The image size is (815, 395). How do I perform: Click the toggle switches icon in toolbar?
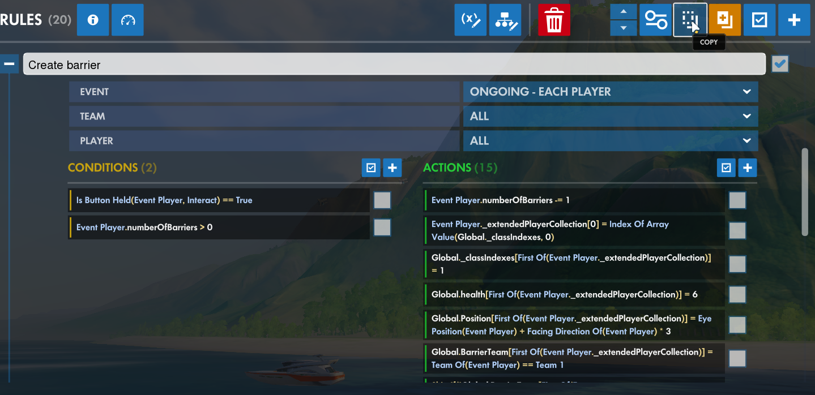(655, 20)
